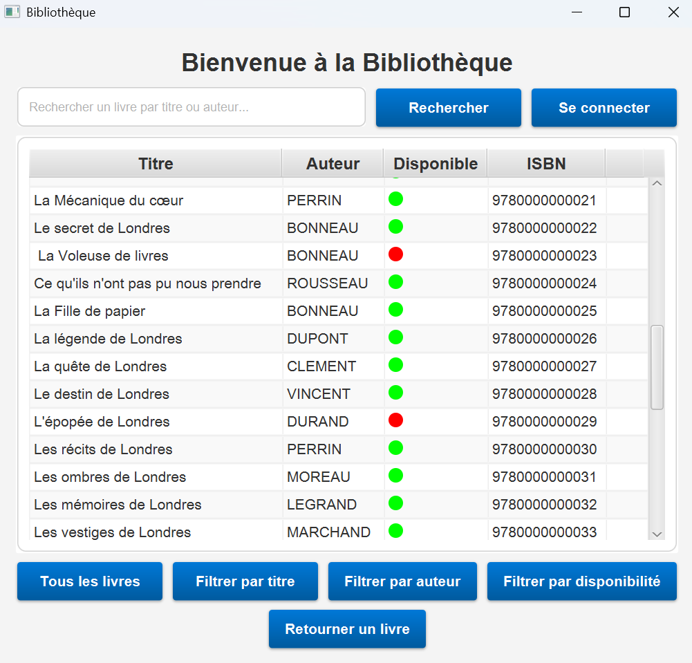Show all books with Tous les livres

[x=90, y=581]
